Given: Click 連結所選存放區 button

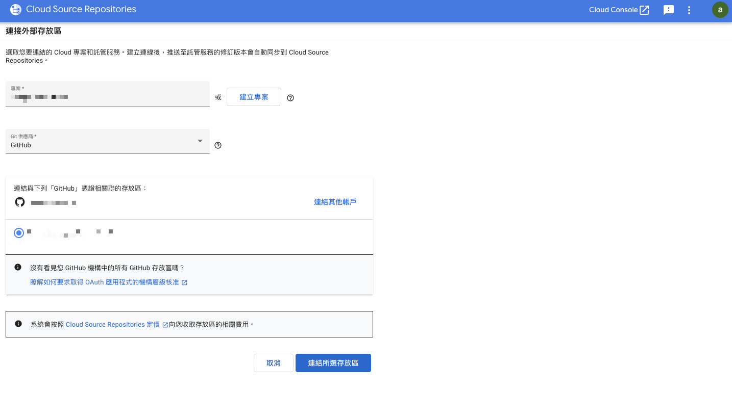Looking at the screenshot, I should click(333, 363).
